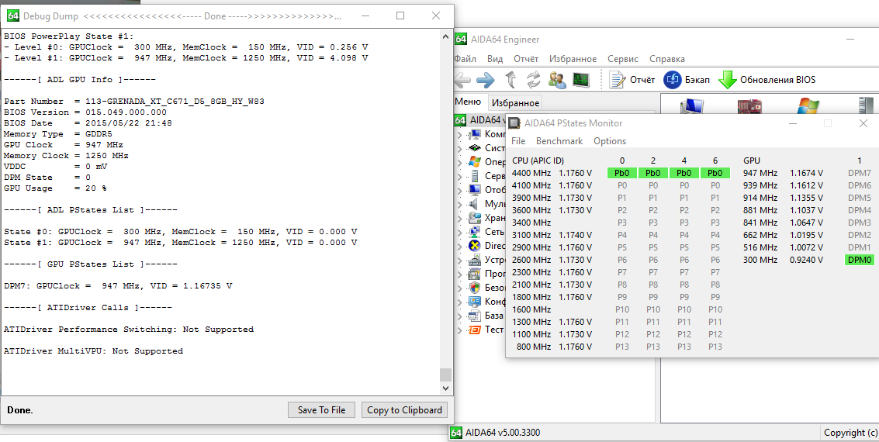Click the Бэкап toolbar button
Image resolution: width=879 pixels, height=442 pixels.
click(686, 80)
